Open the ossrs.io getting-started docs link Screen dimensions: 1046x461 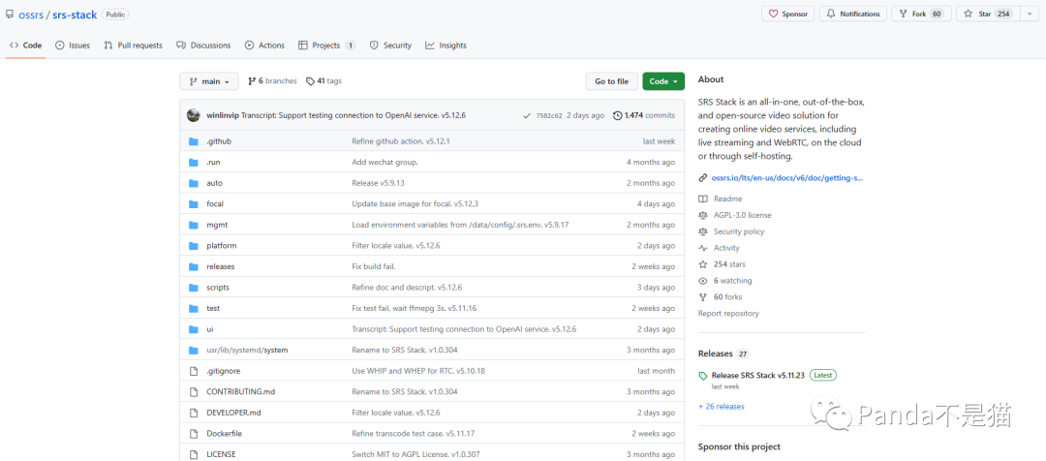point(787,178)
